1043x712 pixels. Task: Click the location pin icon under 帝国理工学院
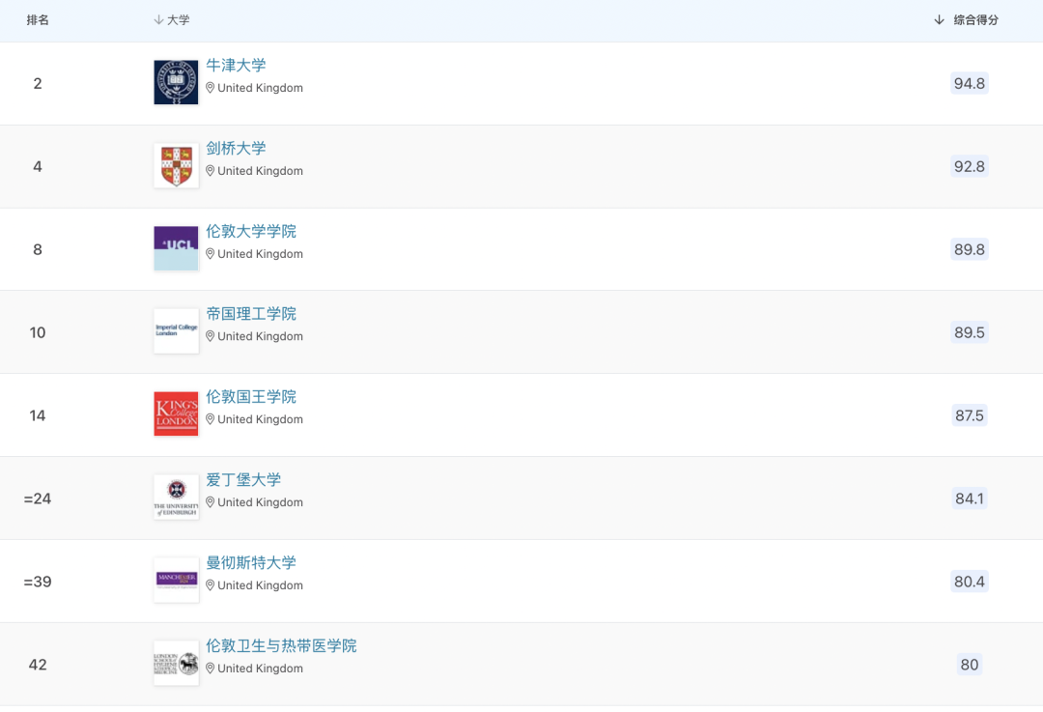pos(211,337)
